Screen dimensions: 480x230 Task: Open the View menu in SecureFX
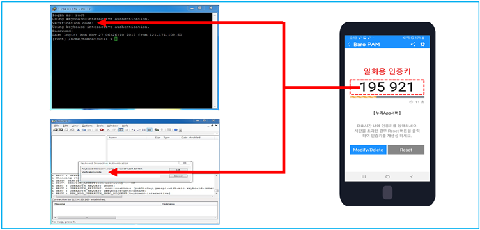coord(75,126)
